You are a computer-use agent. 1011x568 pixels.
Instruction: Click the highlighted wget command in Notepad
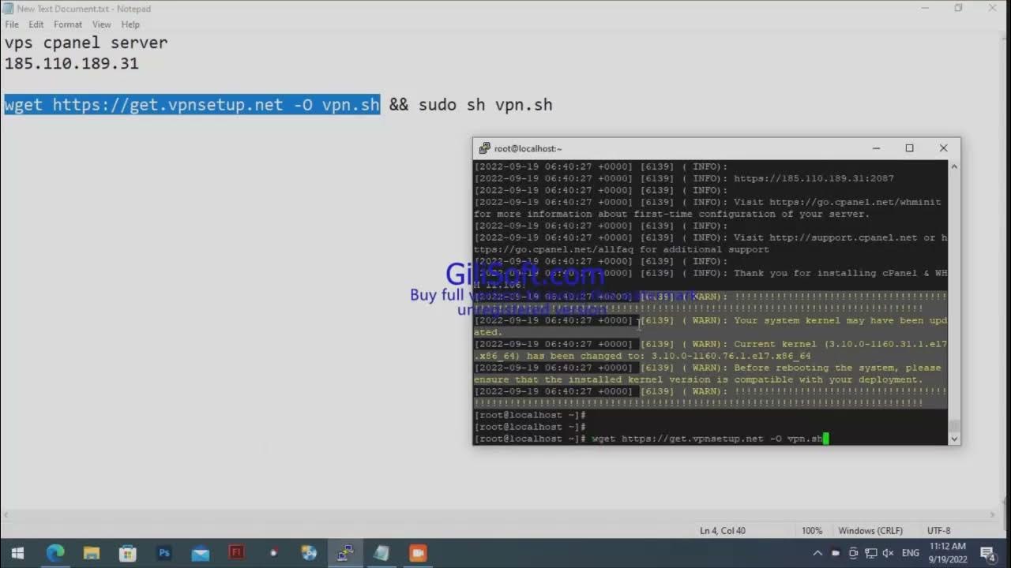[192, 105]
